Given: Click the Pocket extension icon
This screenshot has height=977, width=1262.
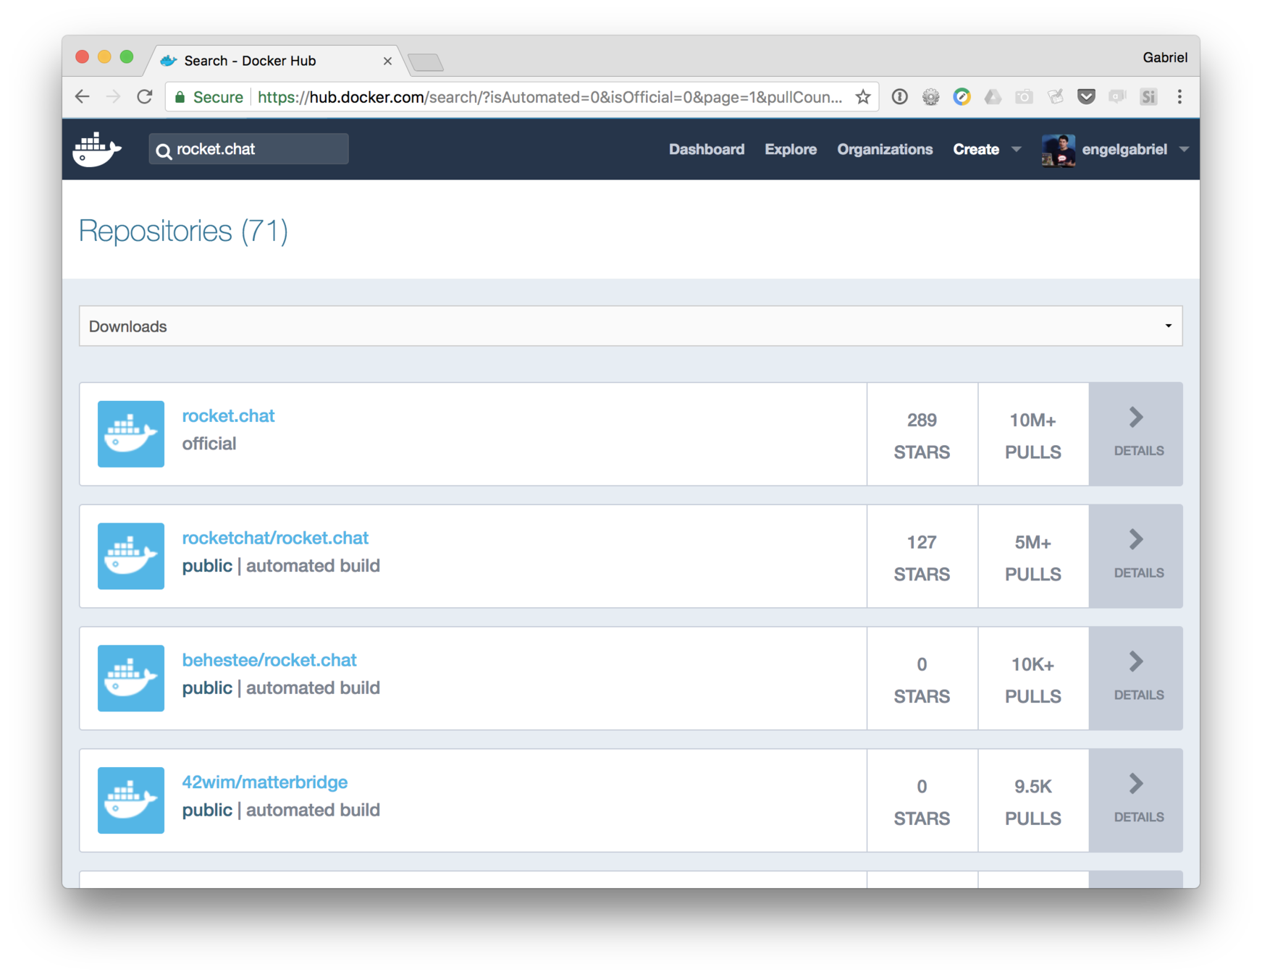Looking at the screenshot, I should coord(1086,97).
